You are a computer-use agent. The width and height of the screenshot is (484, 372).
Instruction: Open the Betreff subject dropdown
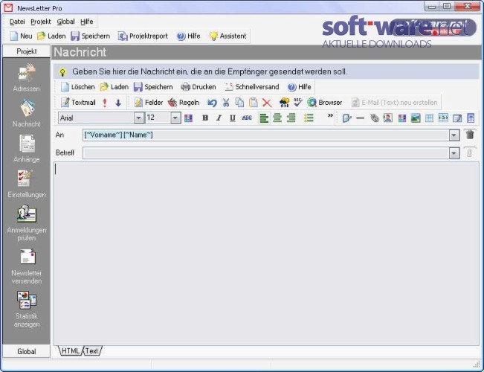click(x=454, y=153)
